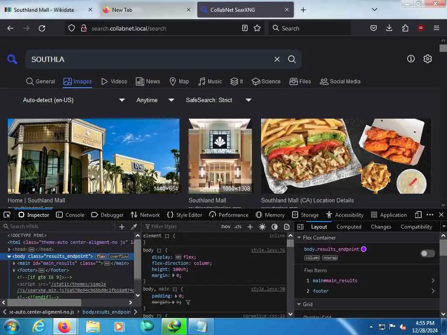
Task: Expand the footer element node
Action: click(x=14, y=270)
